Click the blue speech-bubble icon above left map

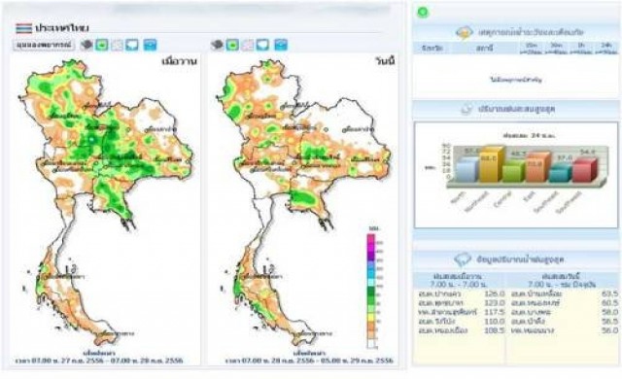point(132,45)
